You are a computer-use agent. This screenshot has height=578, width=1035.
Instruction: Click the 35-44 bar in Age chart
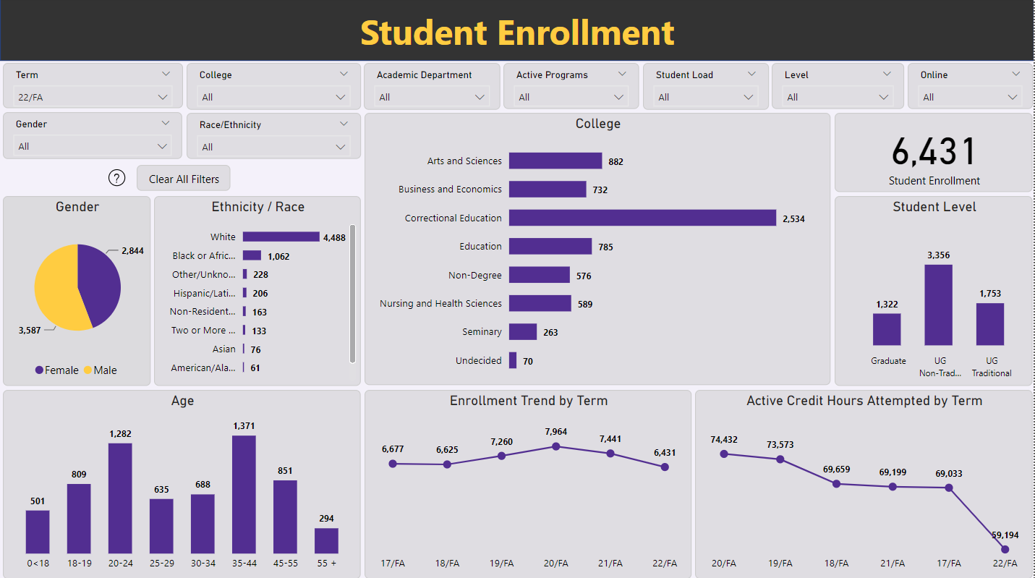[244, 495]
